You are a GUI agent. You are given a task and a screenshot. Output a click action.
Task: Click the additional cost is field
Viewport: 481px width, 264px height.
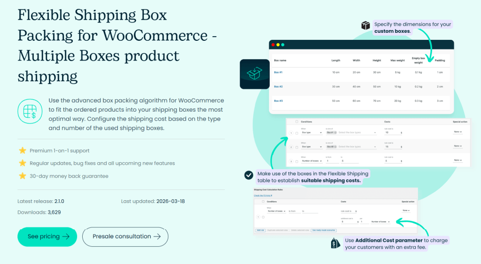click(x=349, y=222)
